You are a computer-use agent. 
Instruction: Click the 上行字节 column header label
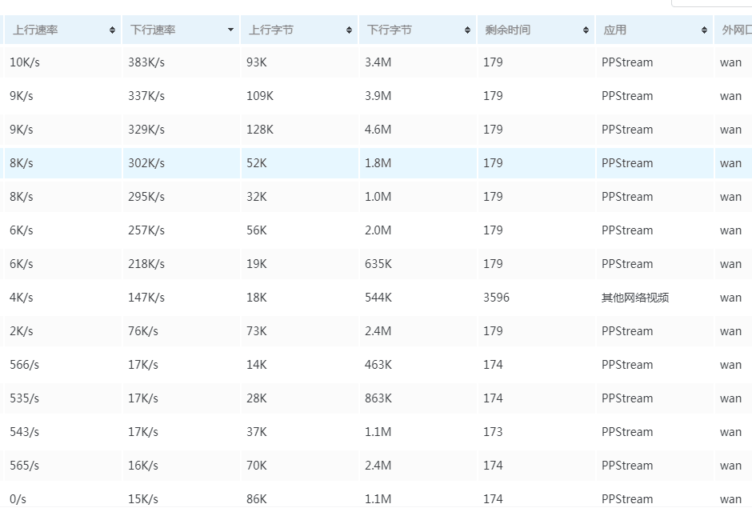pyautogui.click(x=271, y=30)
